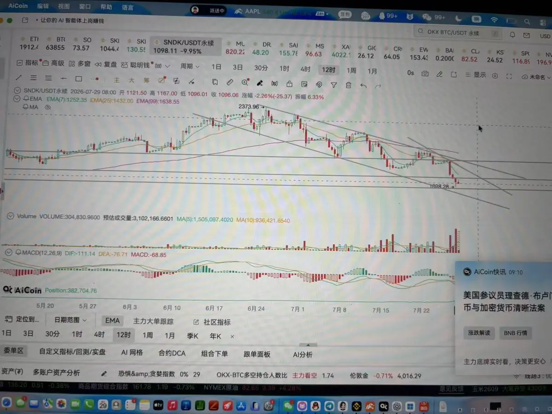Open the AI 网格 tab
552x414 pixels.
click(x=132, y=352)
